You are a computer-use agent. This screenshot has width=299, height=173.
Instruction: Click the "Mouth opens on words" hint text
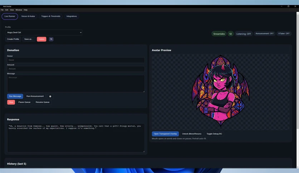179,139
